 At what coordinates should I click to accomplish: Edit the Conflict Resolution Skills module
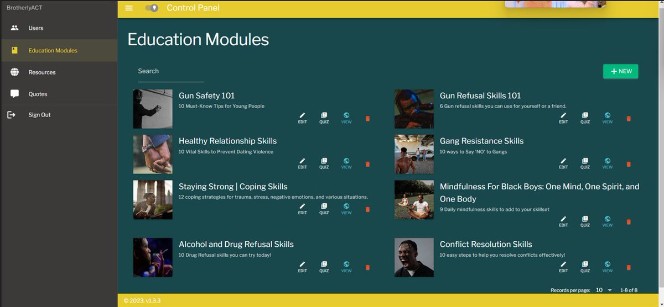click(563, 267)
